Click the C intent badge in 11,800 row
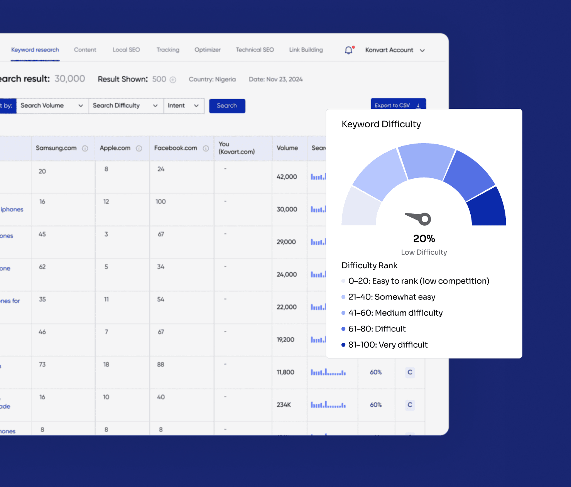 tap(410, 372)
